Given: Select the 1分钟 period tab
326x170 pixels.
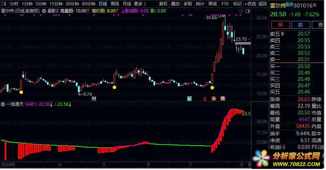Looking at the screenshot, I should pyautogui.click(x=27, y=4).
